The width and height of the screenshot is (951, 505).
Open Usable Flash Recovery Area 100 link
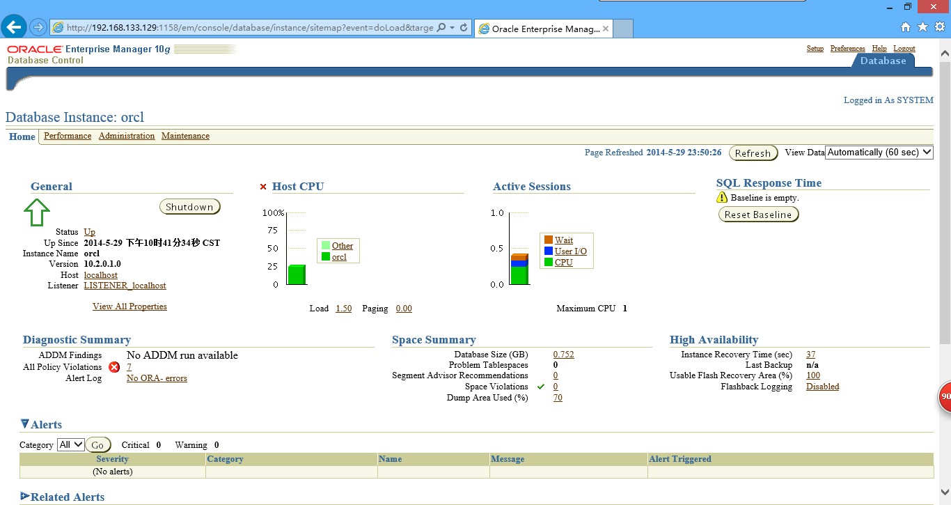click(x=813, y=375)
